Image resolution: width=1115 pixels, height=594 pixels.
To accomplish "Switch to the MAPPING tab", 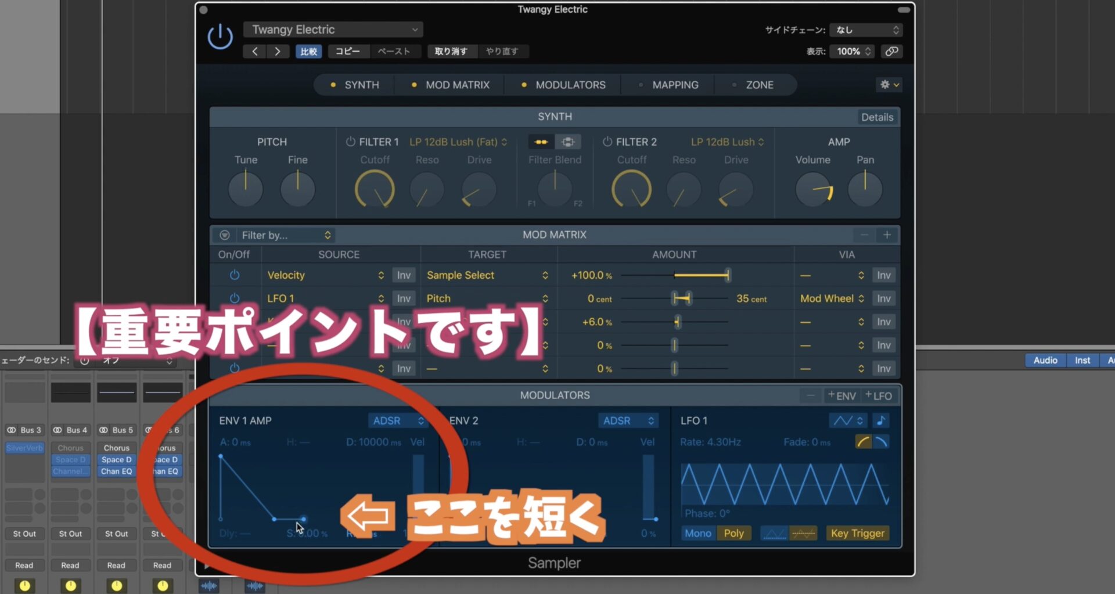I will 675,84.
